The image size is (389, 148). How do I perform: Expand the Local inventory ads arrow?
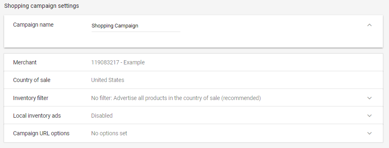(369, 116)
